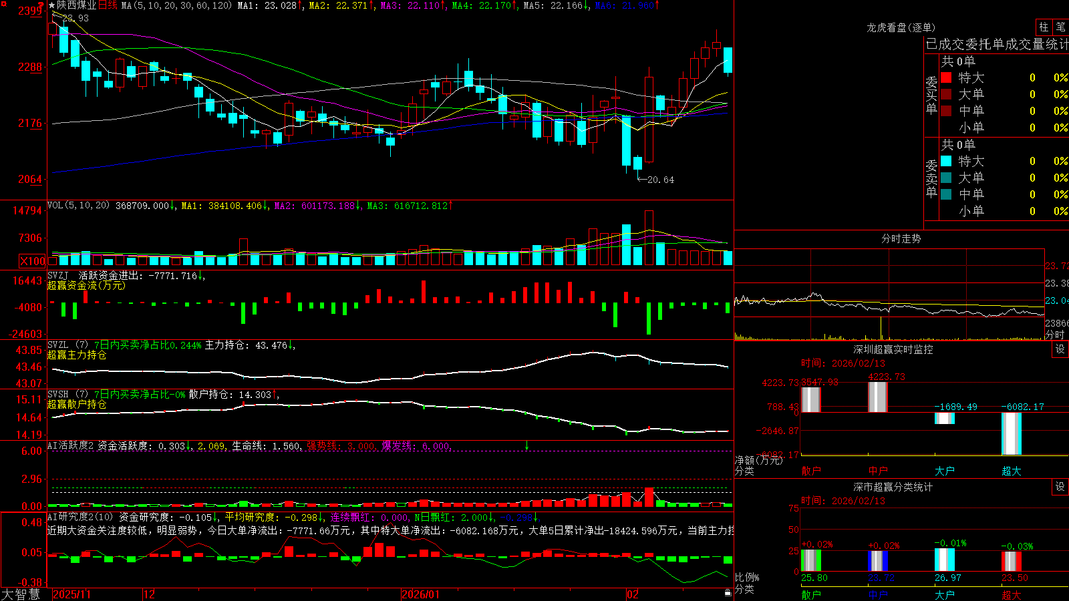The width and height of the screenshot is (1069, 601).
Task: Click the 20.64 low price annotation
Action: click(661, 180)
